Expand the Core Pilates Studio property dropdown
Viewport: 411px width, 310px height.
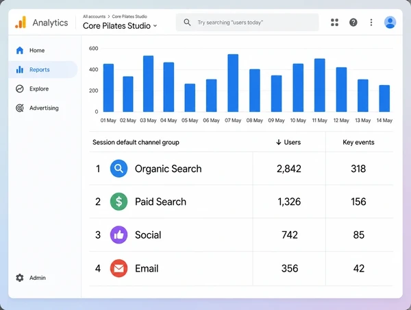coord(155,26)
